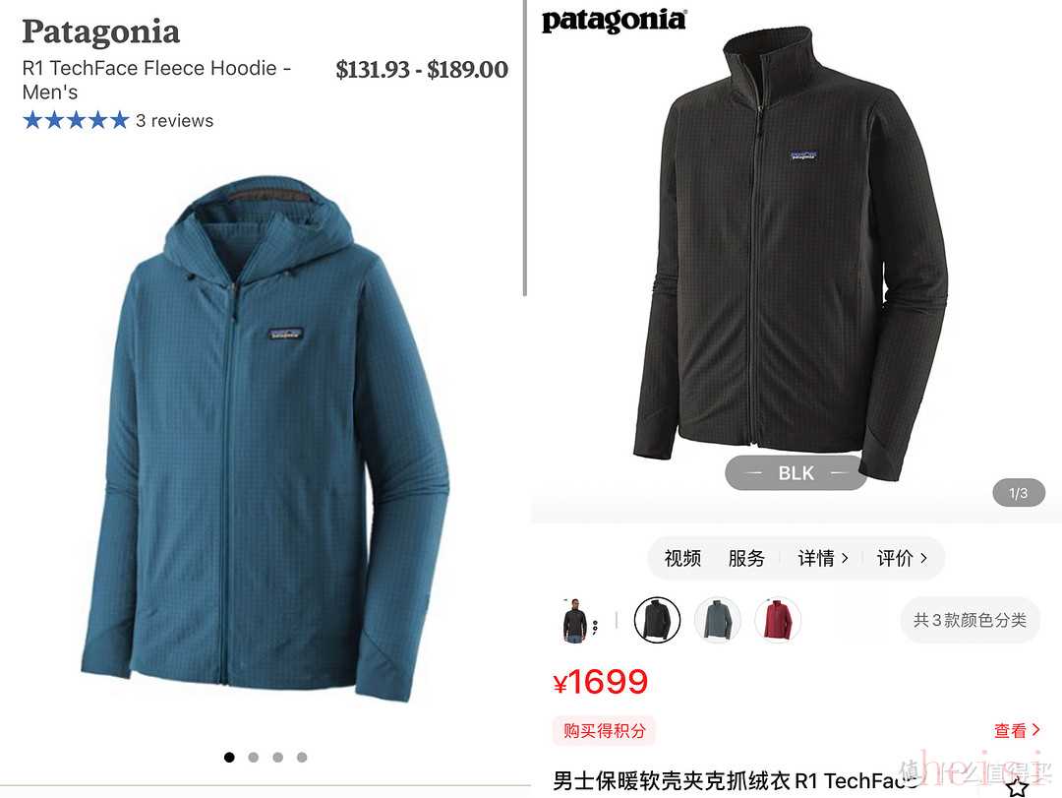Click the Patagonia brand heading on left
This screenshot has height=798, width=1062.
pyautogui.click(x=101, y=31)
